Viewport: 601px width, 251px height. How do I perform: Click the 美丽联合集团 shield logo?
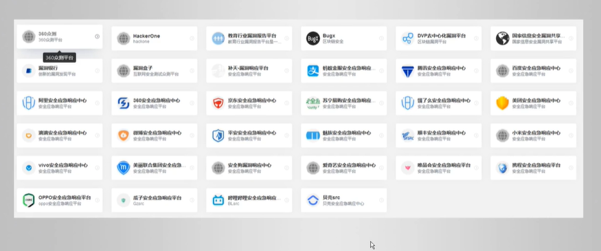point(124,168)
